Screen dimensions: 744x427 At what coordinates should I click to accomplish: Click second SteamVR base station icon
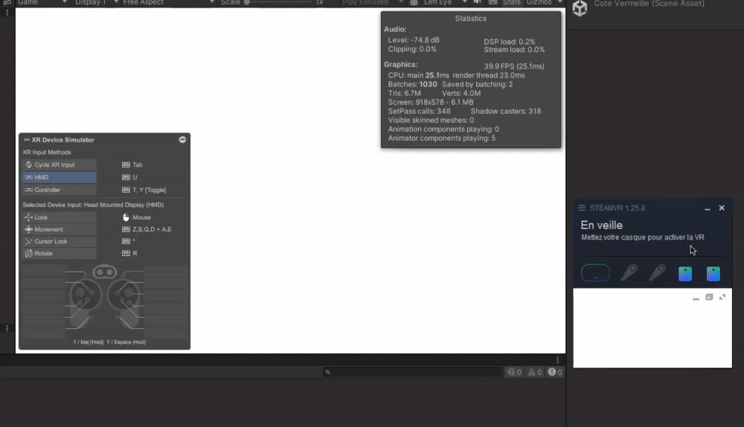tap(713, 273)
